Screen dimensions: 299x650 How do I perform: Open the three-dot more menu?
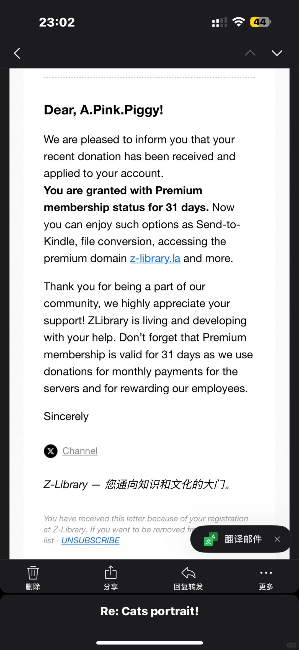point(266,572)
